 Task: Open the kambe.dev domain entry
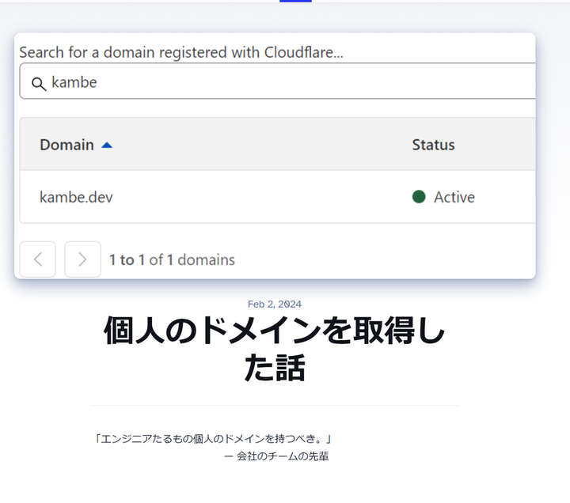pyautogui.click(x=76, y=197)
